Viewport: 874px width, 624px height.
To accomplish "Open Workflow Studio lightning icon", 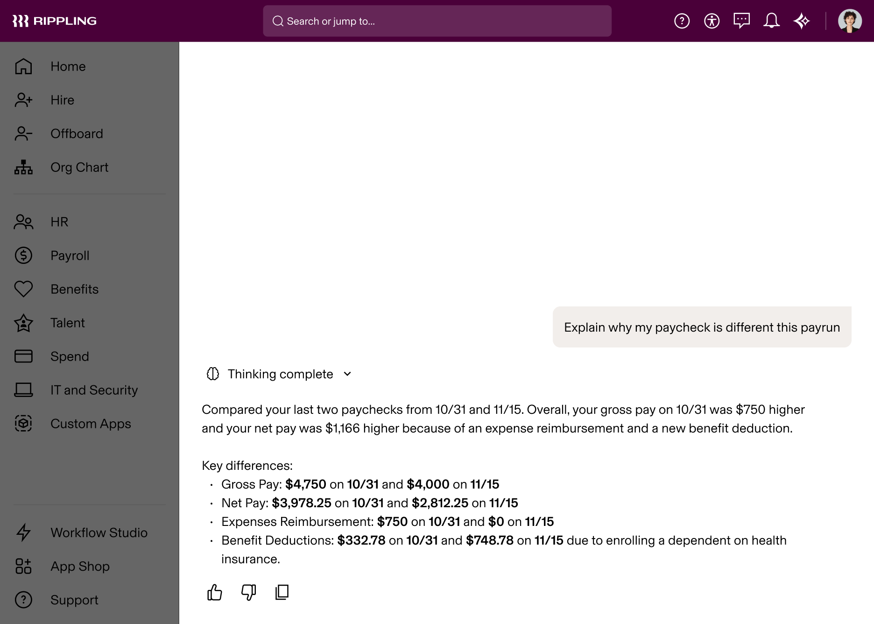I will 23,532.
